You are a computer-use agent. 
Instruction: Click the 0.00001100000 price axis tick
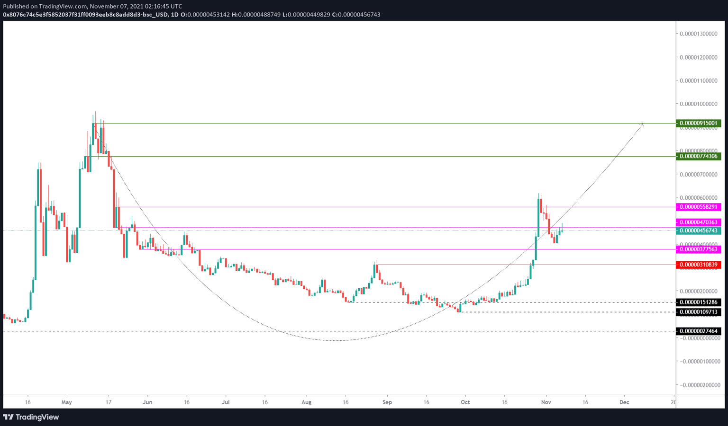click(699, 80)
